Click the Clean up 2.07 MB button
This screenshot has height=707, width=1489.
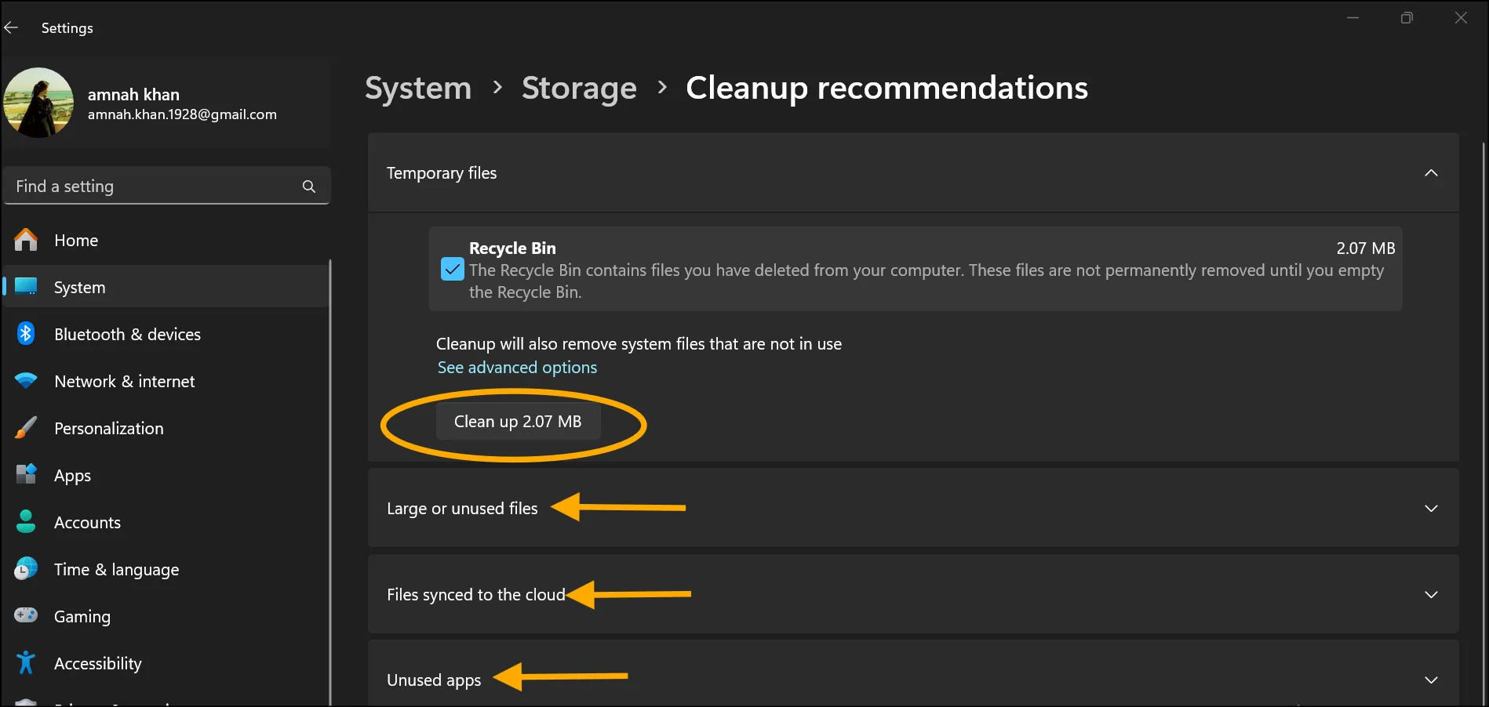pos(518,421)
